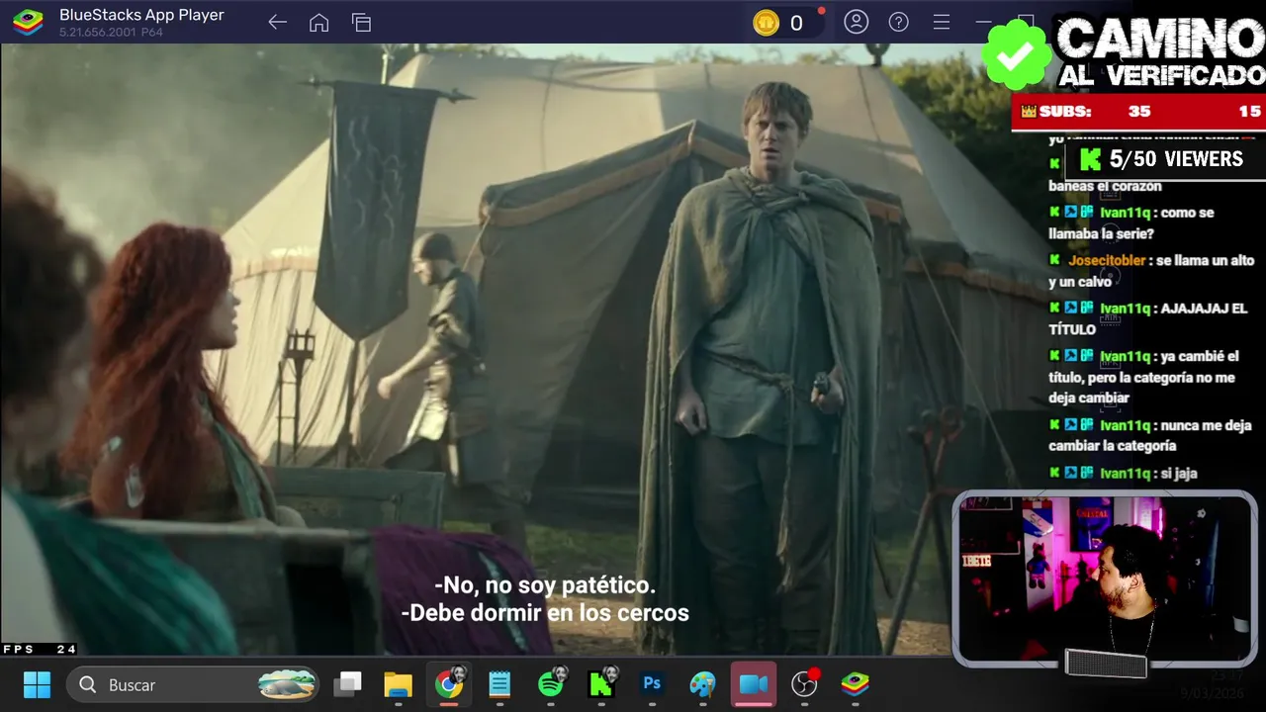1266x712 pixels.
Task: Click the '5/50 VIEWERS' counter
Action: tap(1163, 159)
